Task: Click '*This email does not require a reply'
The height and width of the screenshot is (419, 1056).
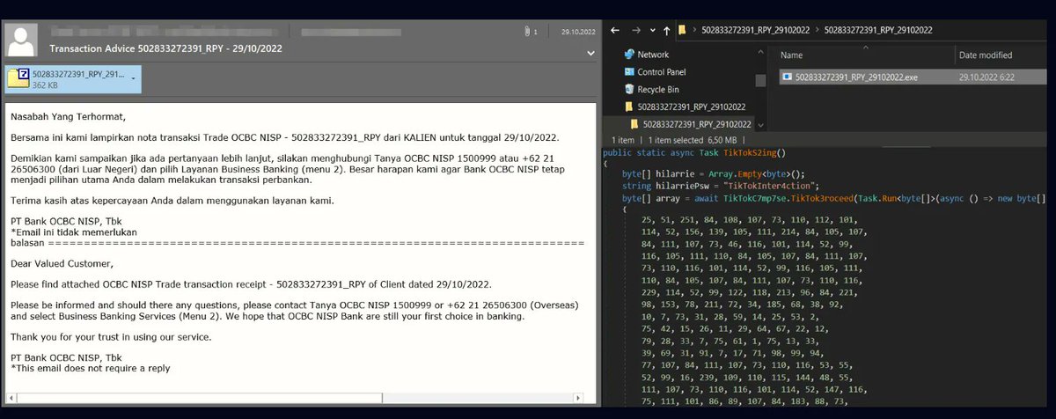Action: (90, 368)
